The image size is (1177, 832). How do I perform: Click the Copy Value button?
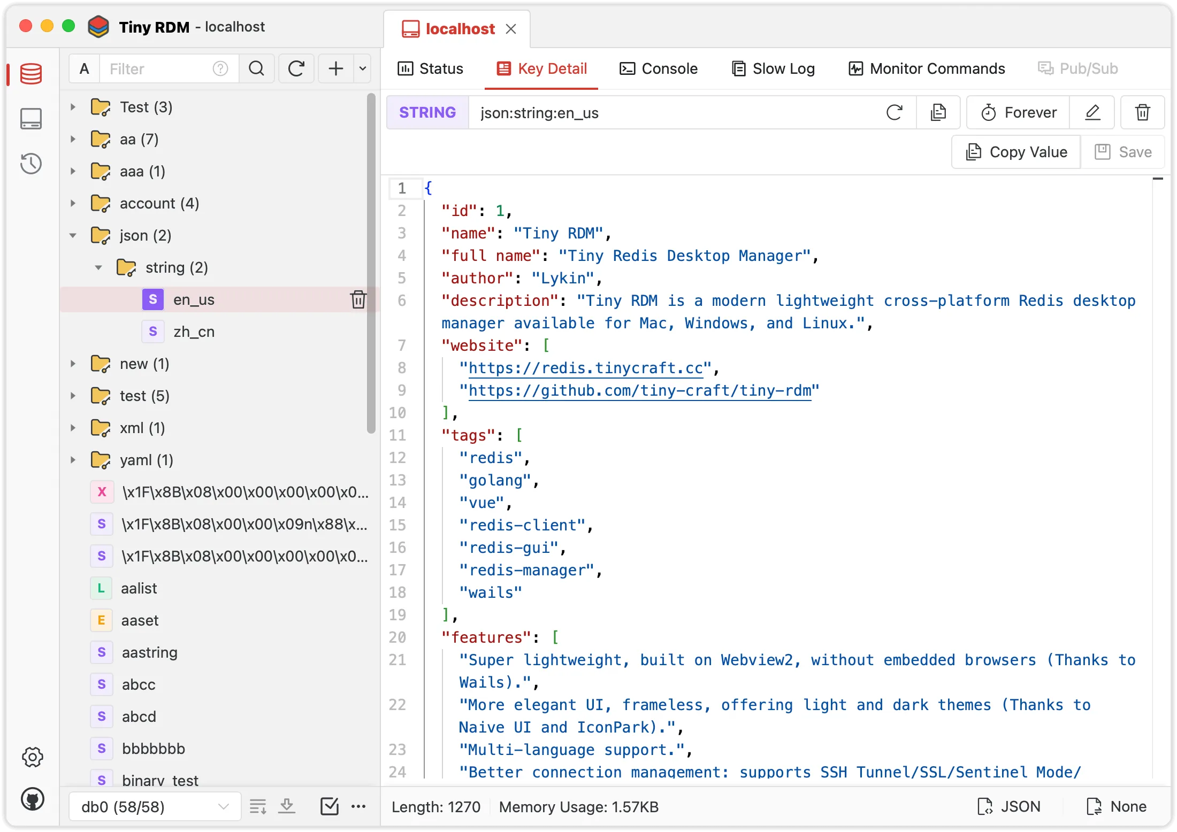click(x=1016, y=152)
